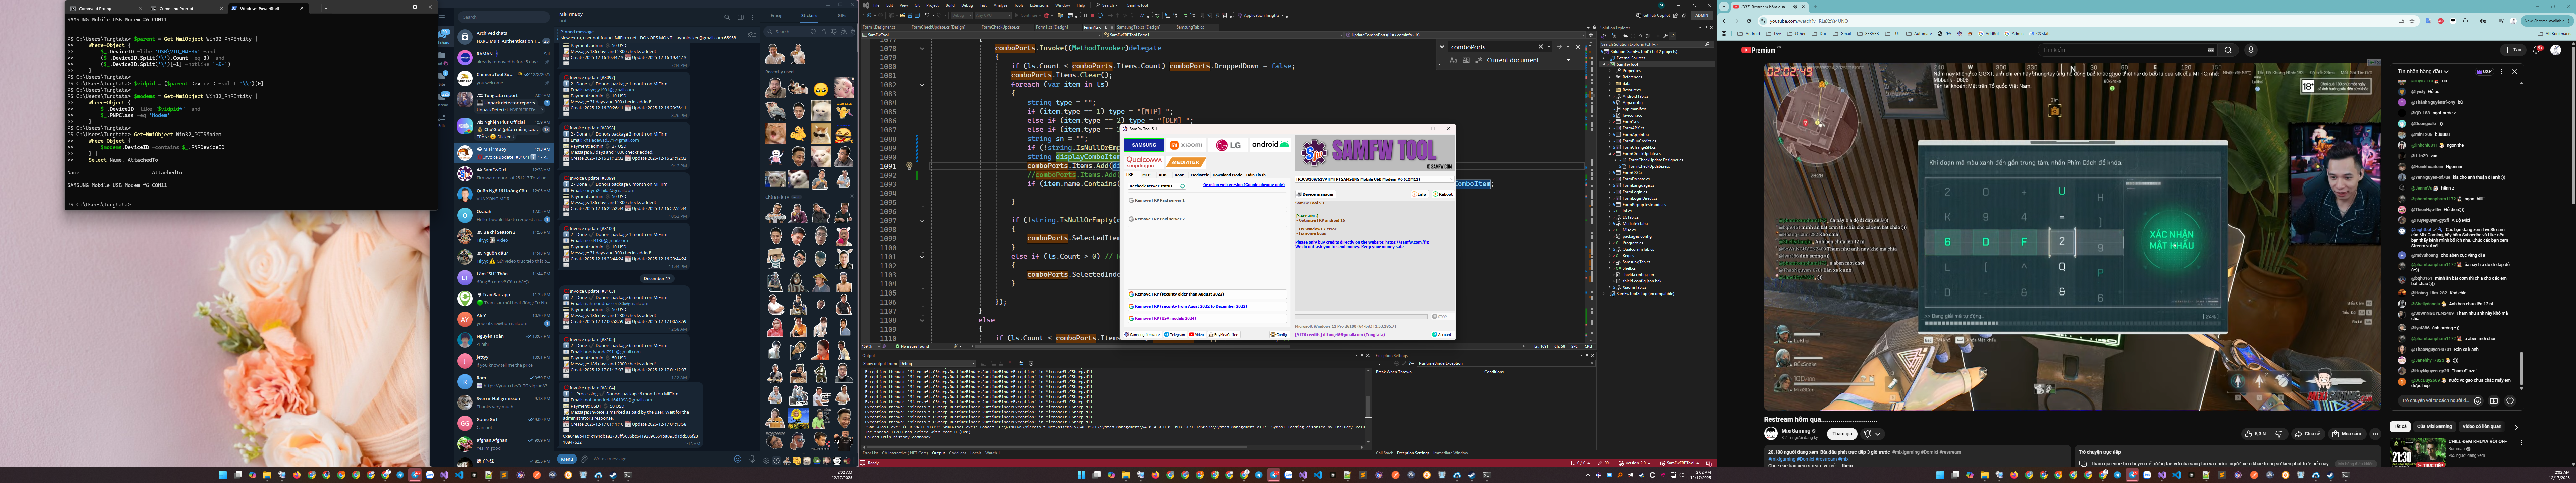Open the UpdateComboPorts member navigation dropdown
2576x483 pixels.
[1465, 35]
